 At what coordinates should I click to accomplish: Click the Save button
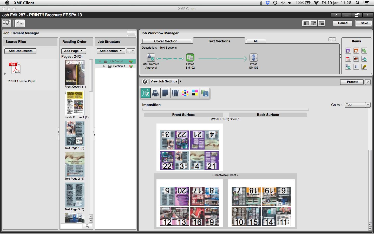pyautogui.click(x=363, y=23)
